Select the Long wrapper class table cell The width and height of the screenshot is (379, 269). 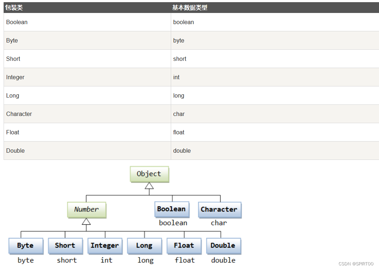tap(87, 95)
